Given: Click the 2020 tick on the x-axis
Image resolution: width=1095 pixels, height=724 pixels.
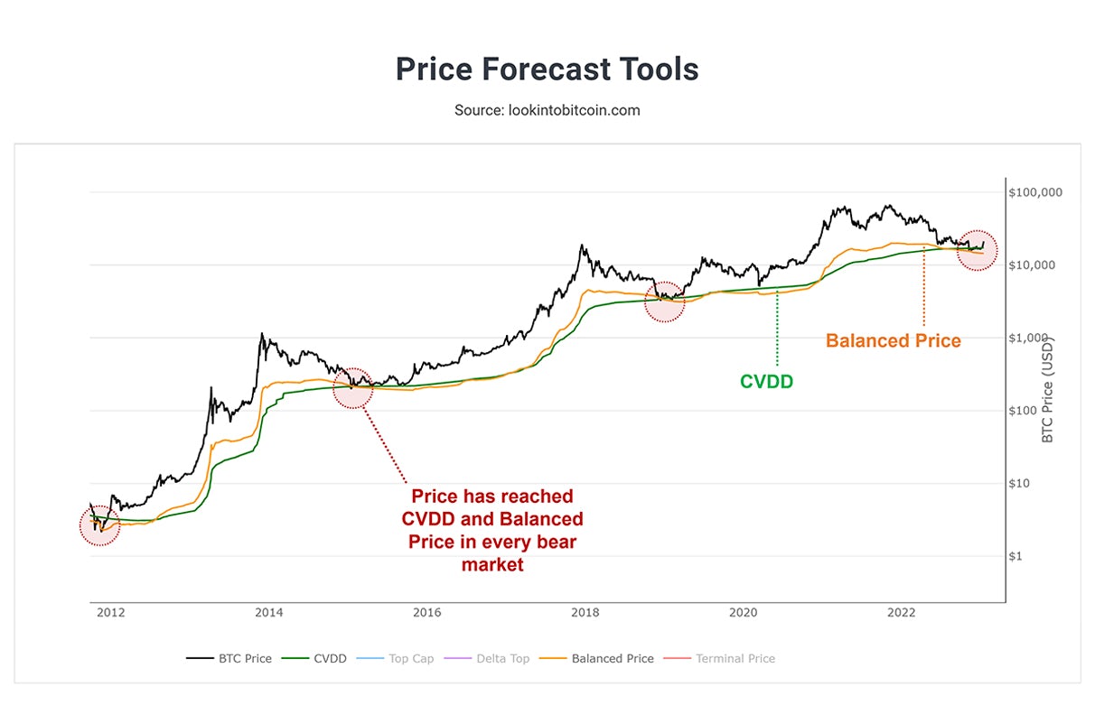Looking at the screenshot, I should point(743,613).
